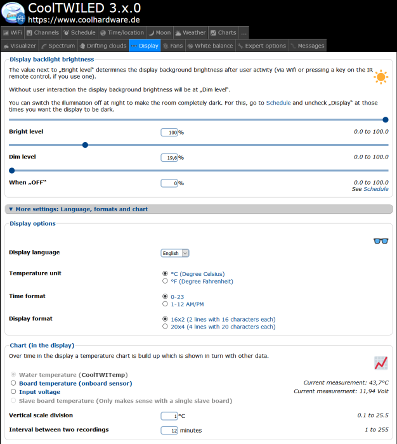
Task: Select Board temperature chart source
Action: pyautogui.click(x=13, y=383)
